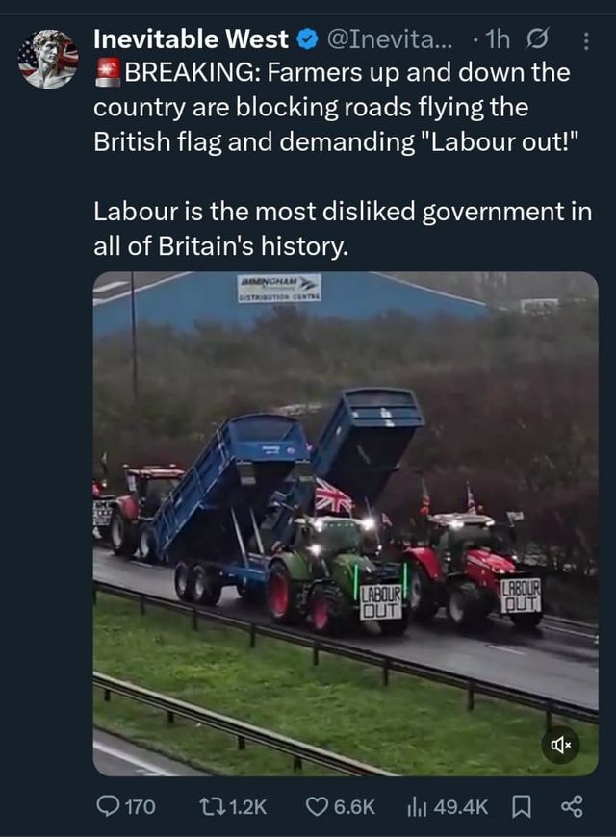
Task: Repost using the retweet arrows icon
Action: [209, 806]
